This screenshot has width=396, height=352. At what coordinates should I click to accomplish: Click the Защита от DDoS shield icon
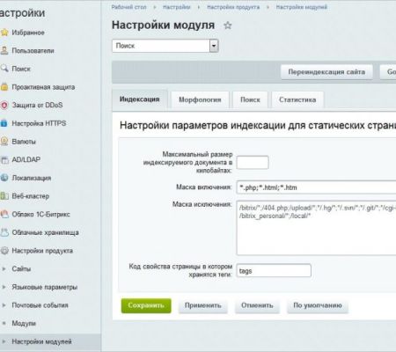click(x=4, y=105)
